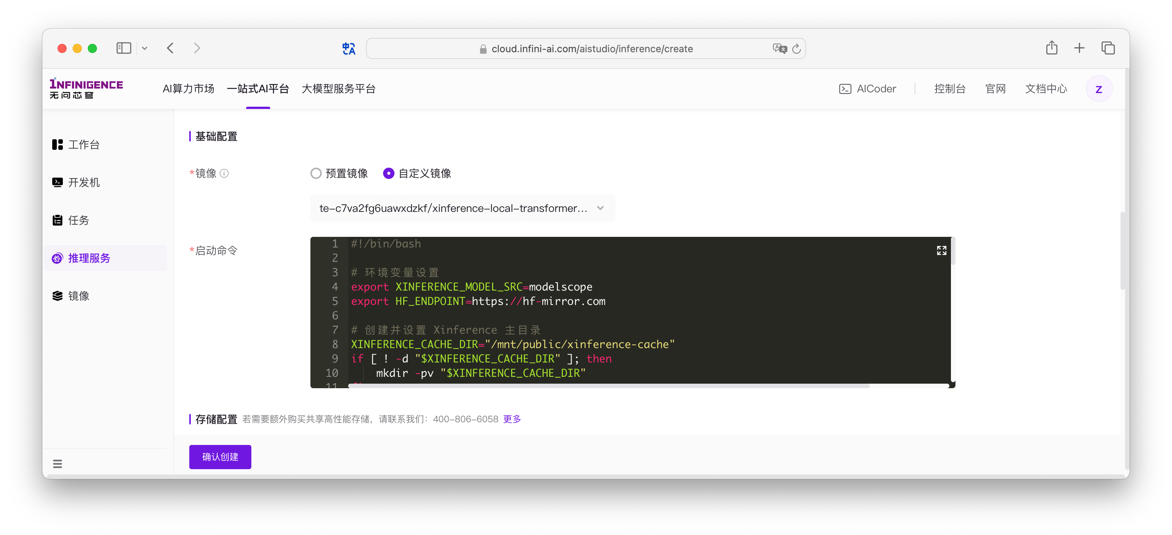Open 任务 in the sidebar

click(x=106, y=220)
